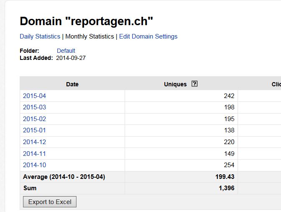Click the Sum row label
281x212 pixels.
coord(30,188)
